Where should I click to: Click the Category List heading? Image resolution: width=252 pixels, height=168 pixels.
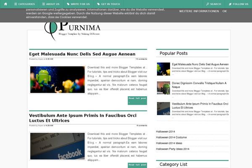173,164
